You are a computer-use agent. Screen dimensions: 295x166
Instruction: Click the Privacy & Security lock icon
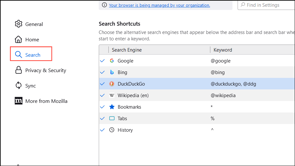pos(19,70)
